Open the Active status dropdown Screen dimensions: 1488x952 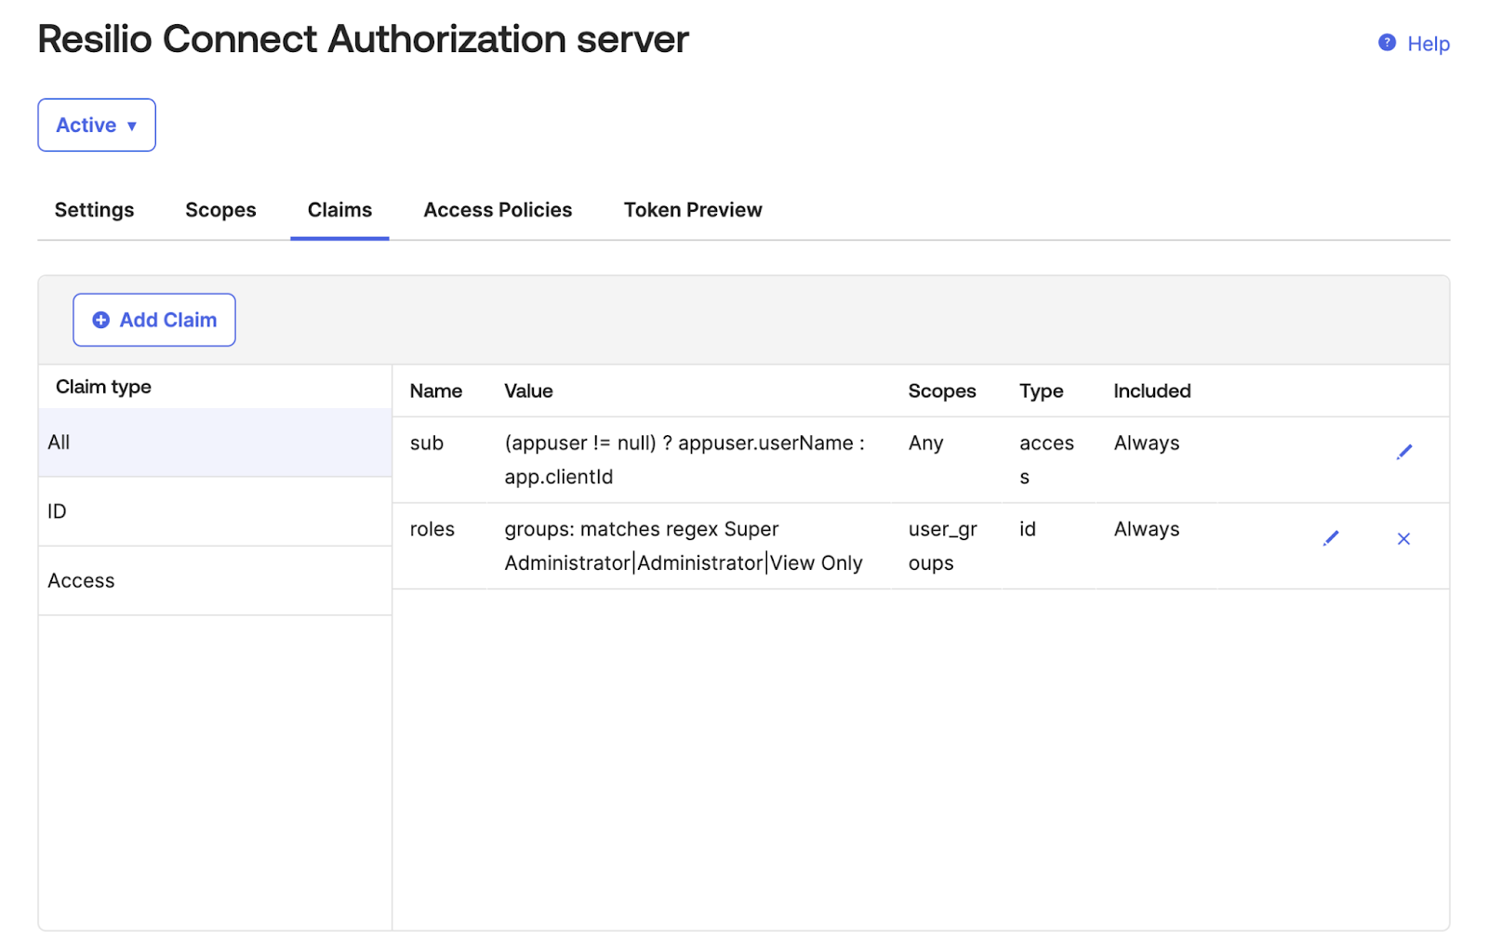[x=97, y=125]
